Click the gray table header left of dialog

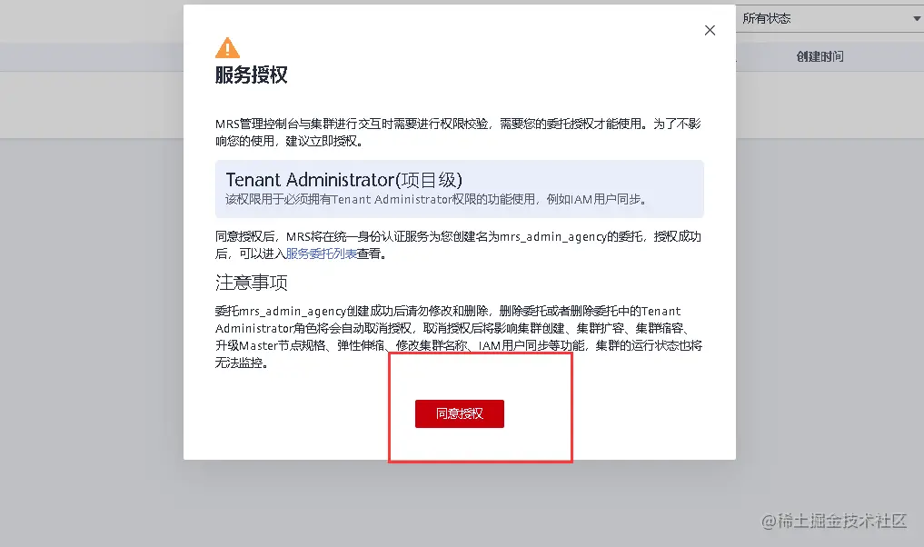[92, 57]
